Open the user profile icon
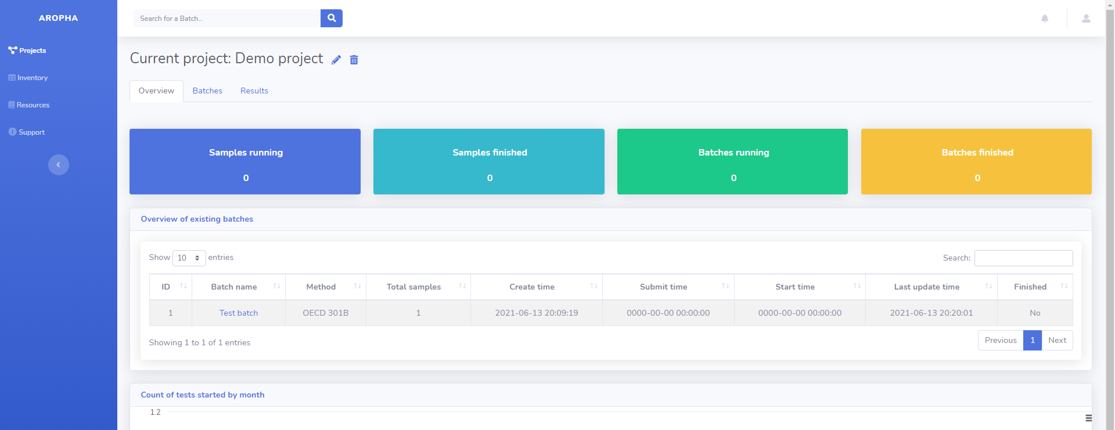The width and height of the screenshot is (1115, 430). [1086, 19]
